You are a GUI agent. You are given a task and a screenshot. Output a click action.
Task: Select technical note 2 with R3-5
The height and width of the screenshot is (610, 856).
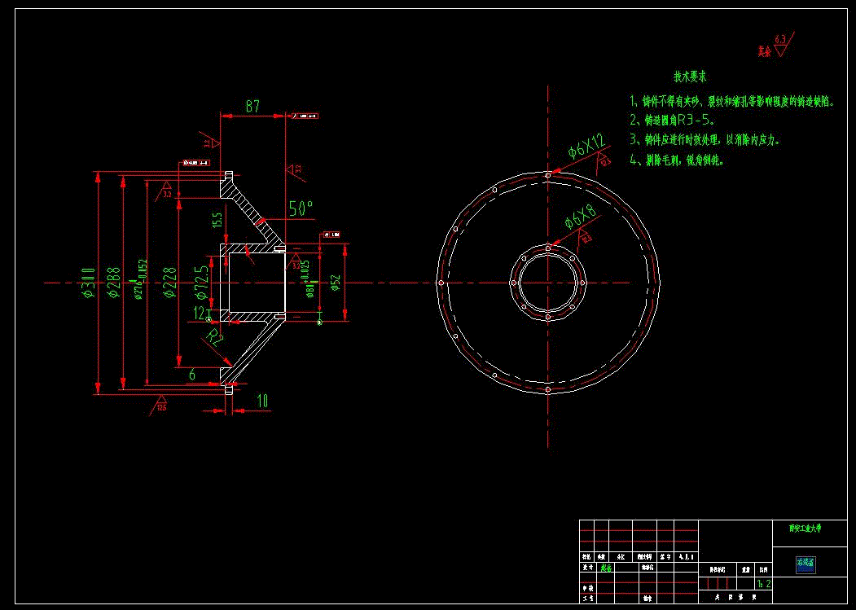(672, 121)
